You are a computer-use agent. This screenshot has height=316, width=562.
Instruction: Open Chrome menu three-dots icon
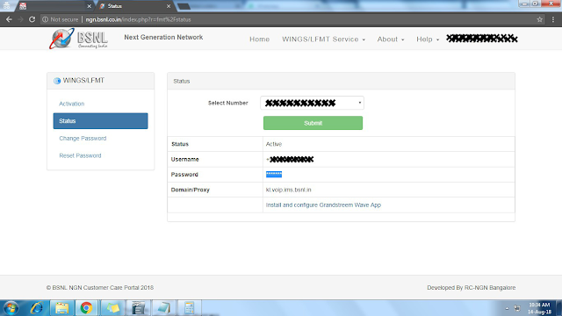pyautogui.click(x=553, y=19)
